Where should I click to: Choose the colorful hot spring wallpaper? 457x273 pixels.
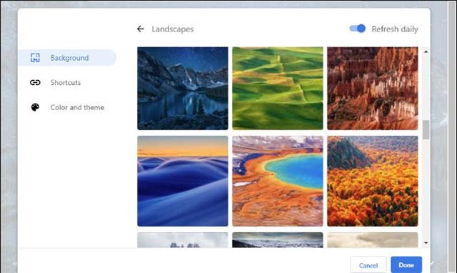tap(278, 181)
